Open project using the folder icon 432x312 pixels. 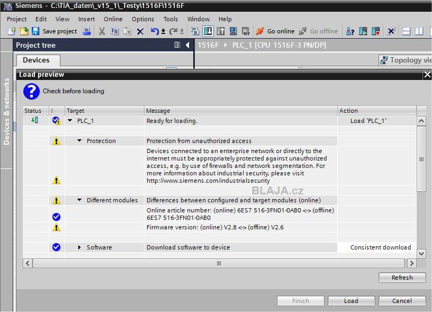coord(24,31)
